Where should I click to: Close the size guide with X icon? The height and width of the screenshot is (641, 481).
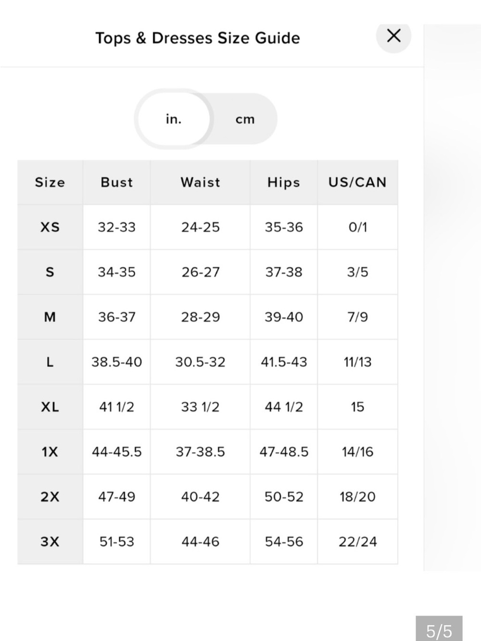[393, 36]
